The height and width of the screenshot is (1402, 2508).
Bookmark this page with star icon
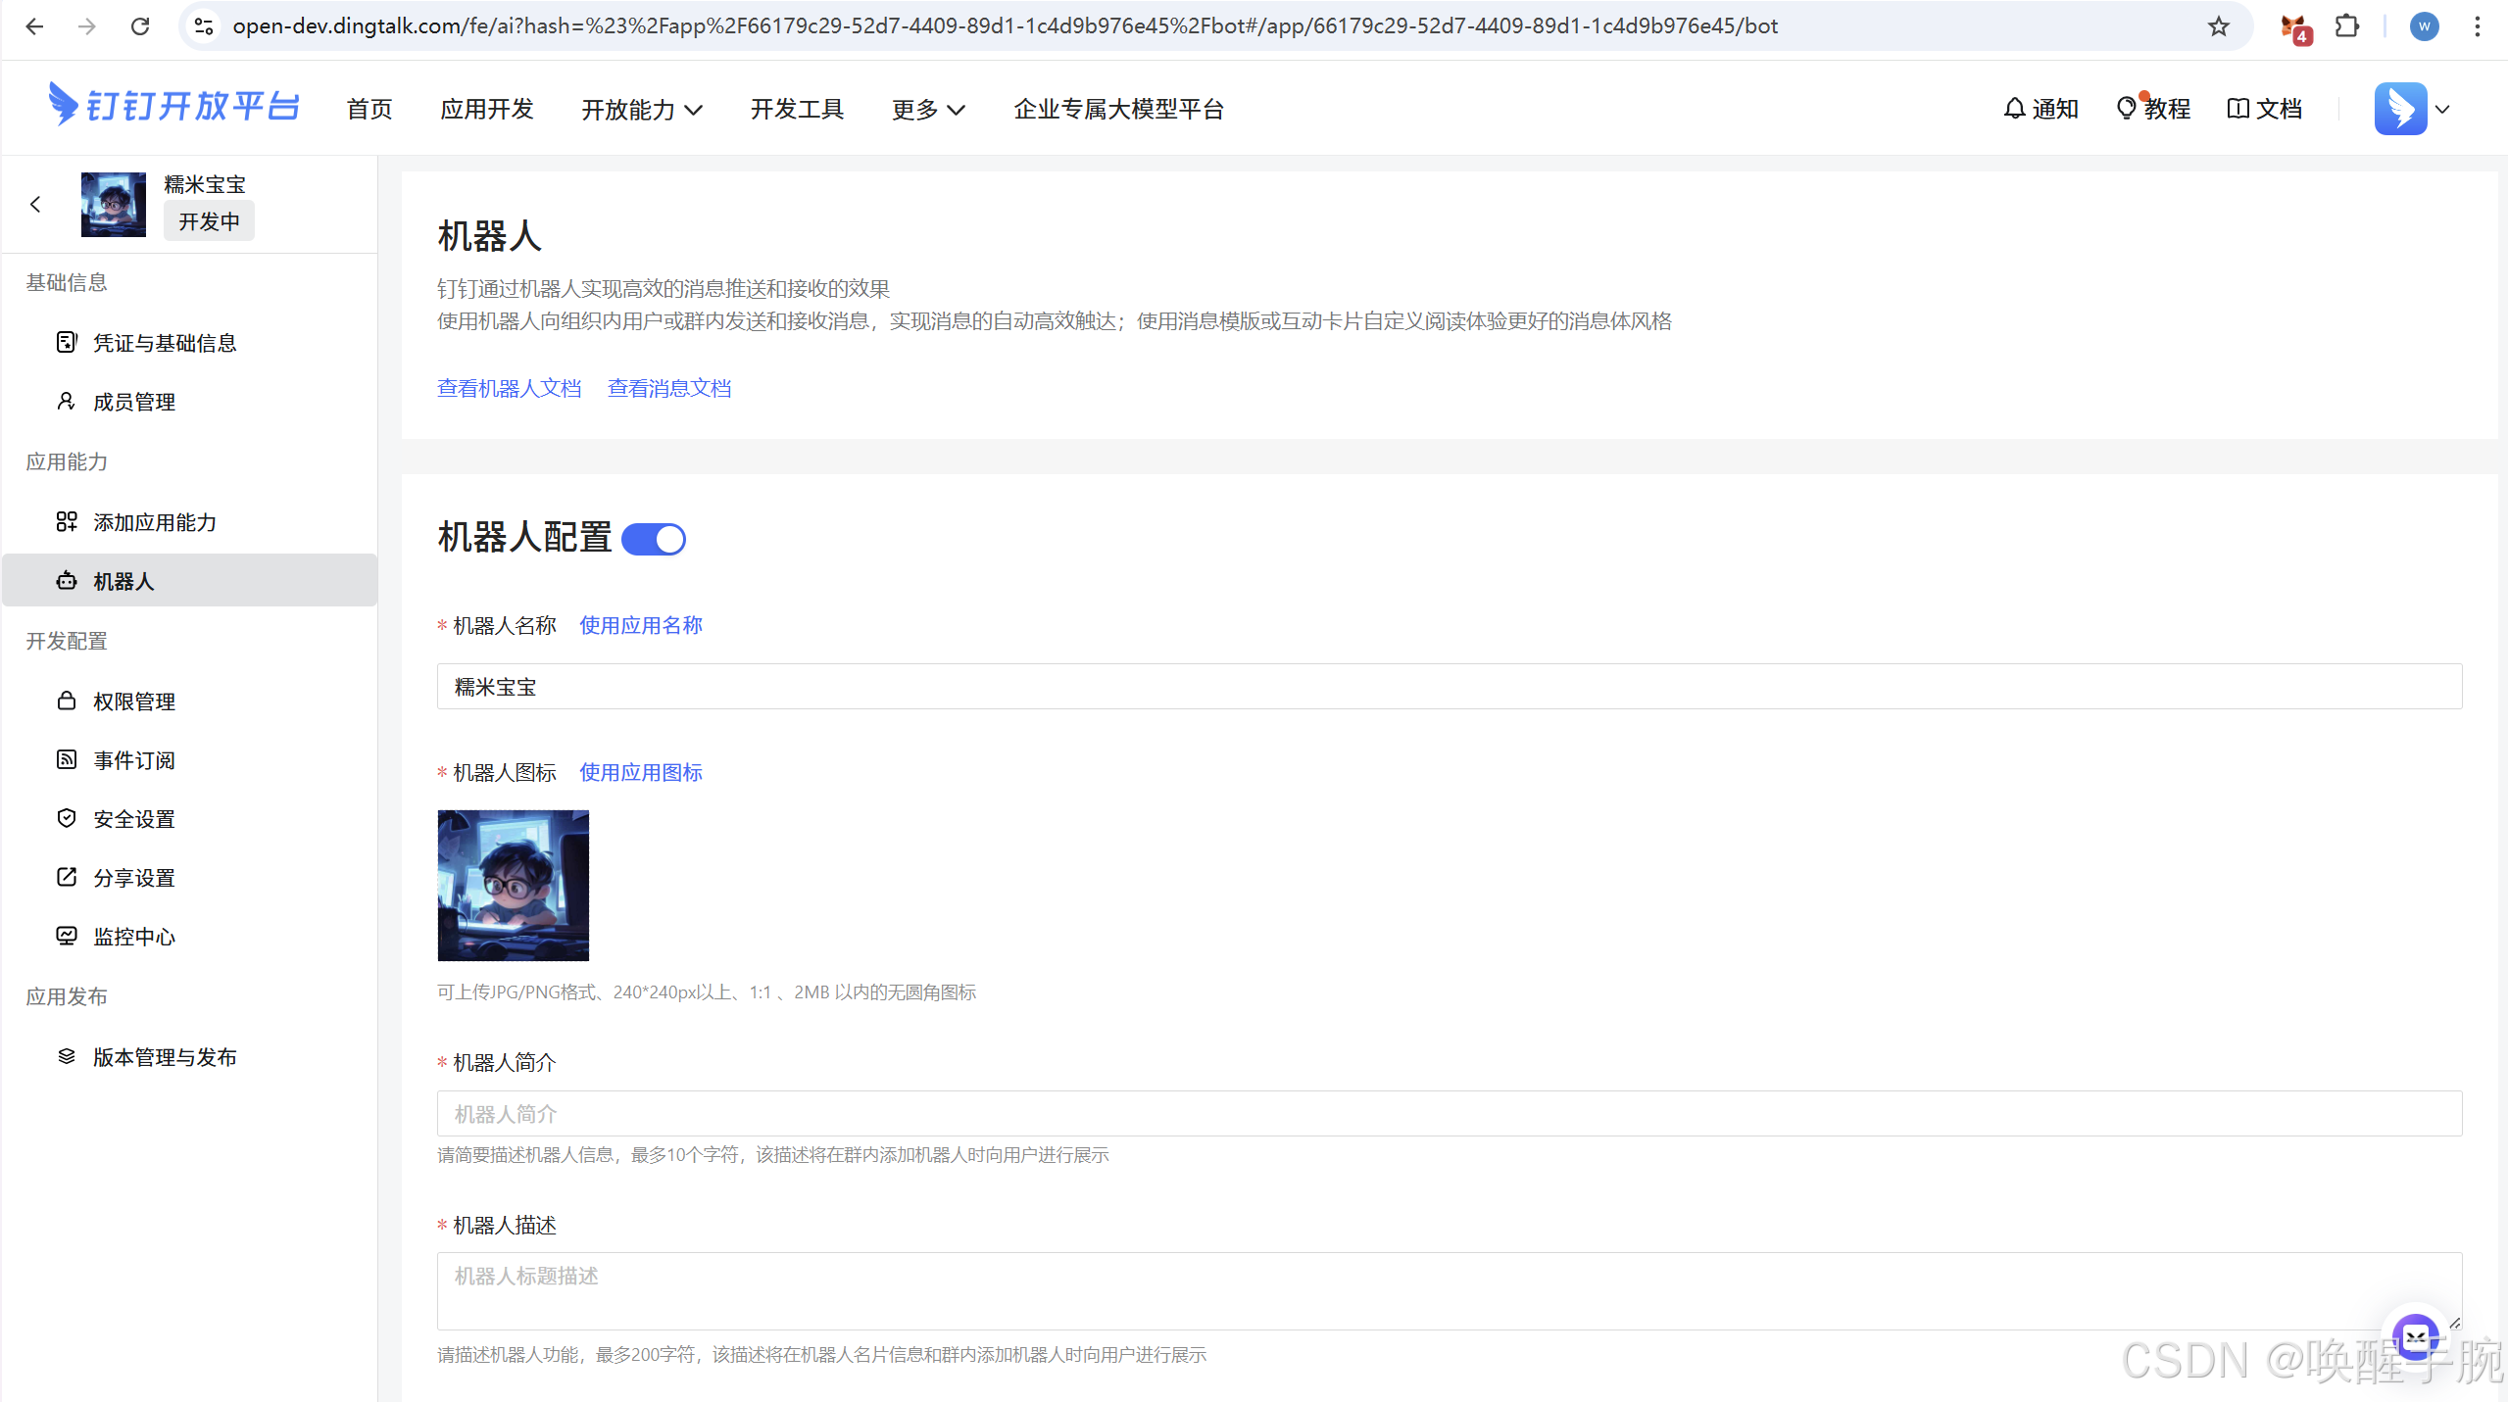click(x=2218, y=26)
